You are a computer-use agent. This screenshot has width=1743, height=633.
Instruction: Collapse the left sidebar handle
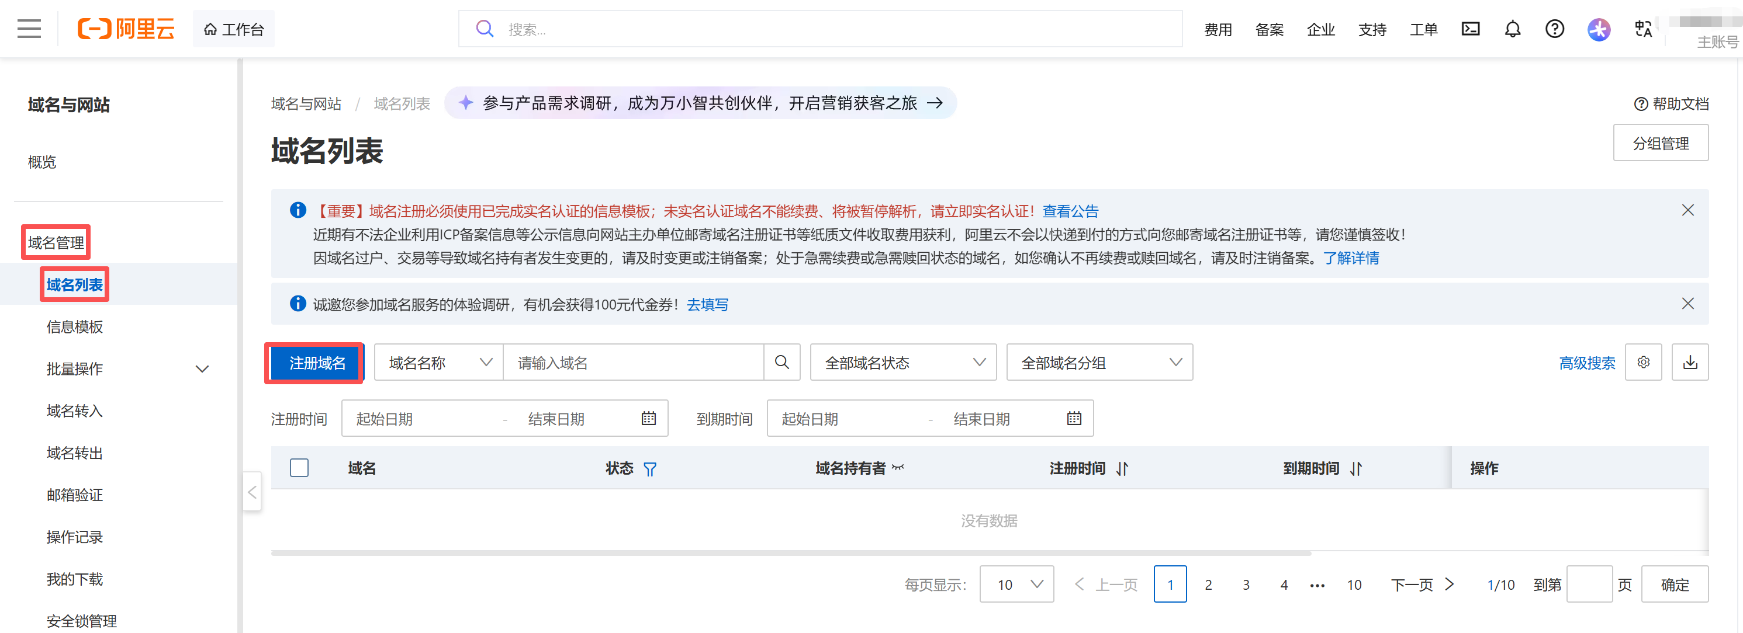click(252, 492)
